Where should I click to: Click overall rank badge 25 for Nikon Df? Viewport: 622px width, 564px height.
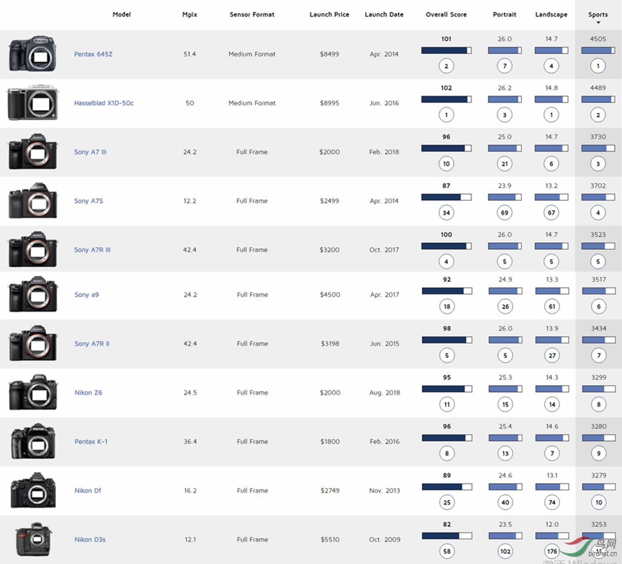[x=447, y=502]
